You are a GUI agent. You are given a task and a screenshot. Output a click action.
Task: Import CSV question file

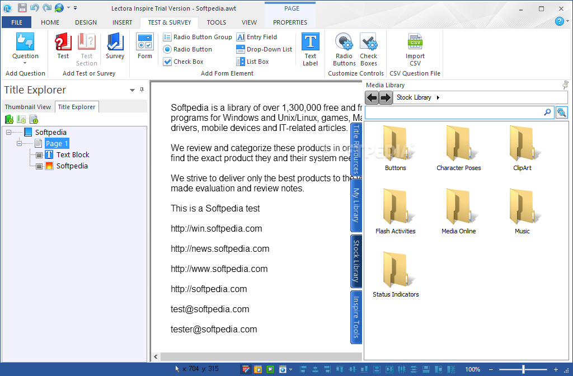[x=415, y=49]
